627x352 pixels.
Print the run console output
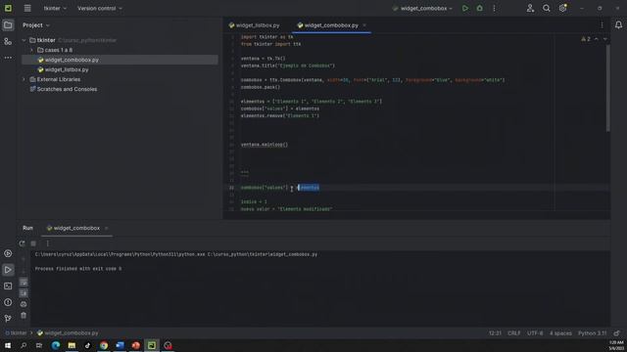(24, 304)
